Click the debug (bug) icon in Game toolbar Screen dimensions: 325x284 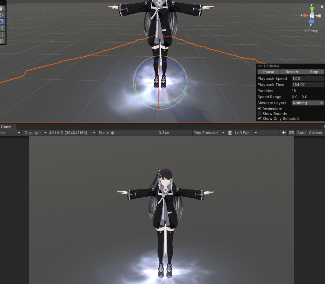(230, 133)
